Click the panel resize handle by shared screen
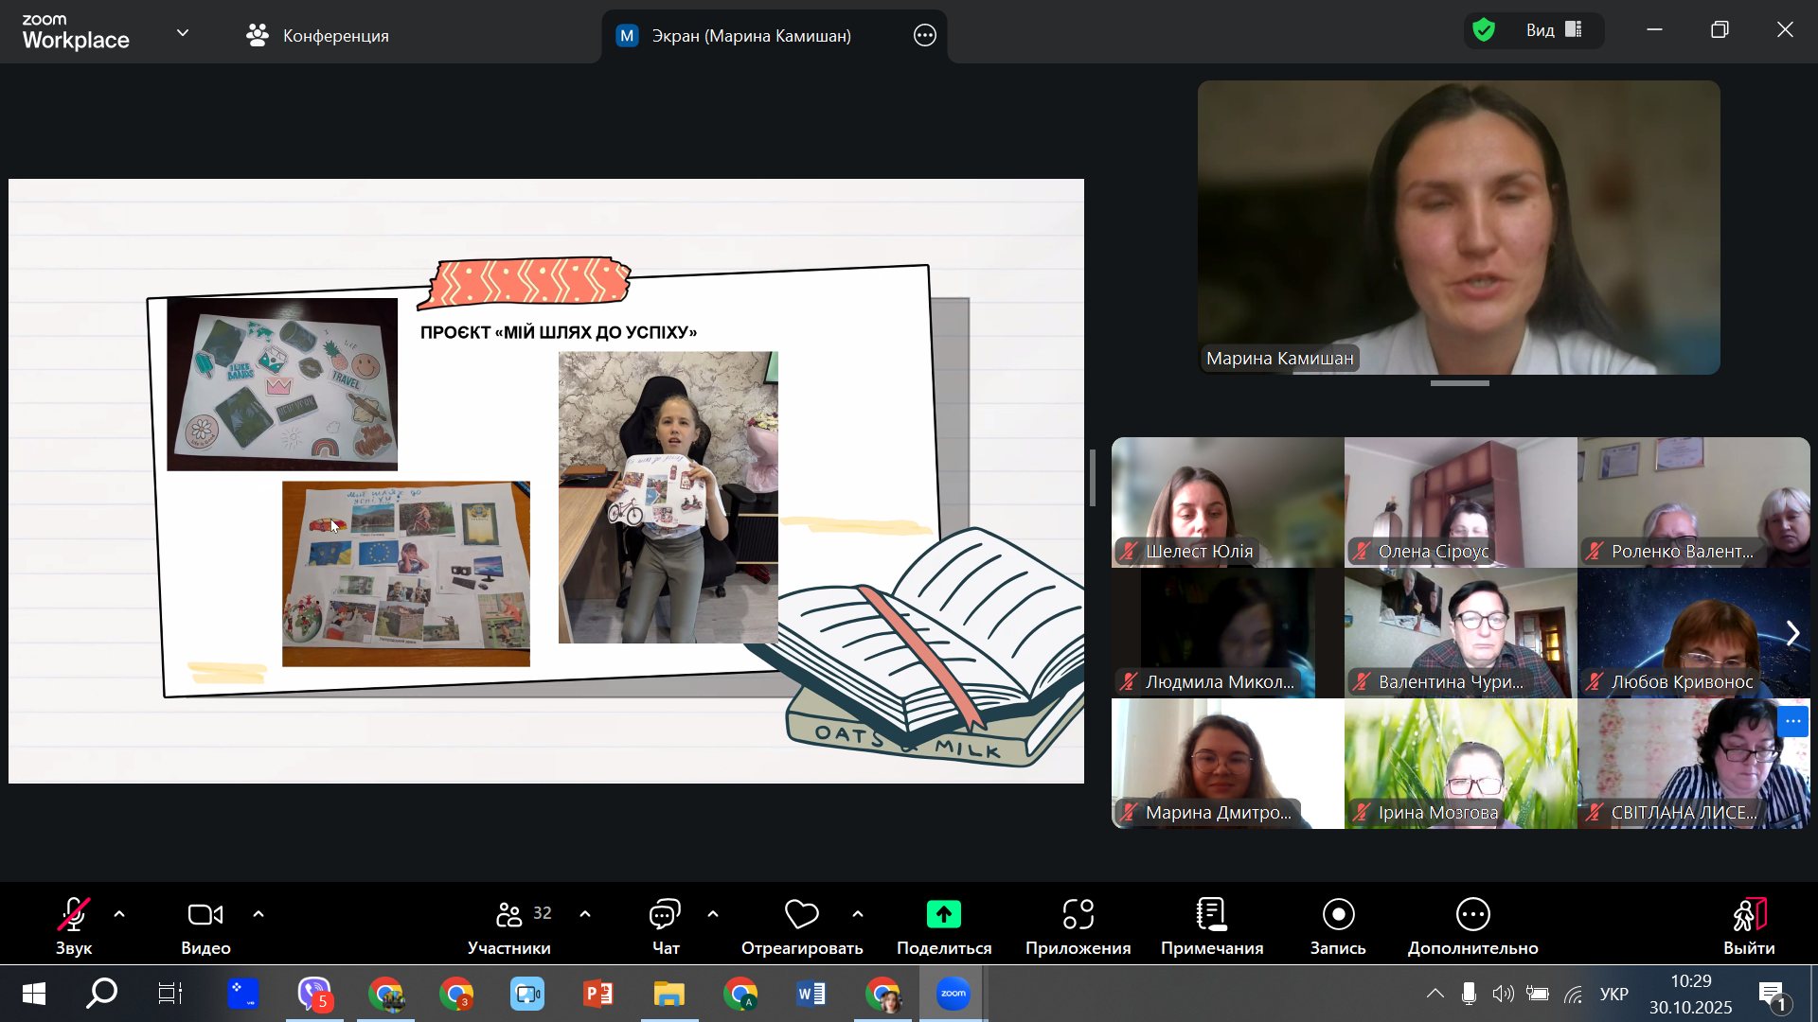 pyautogui.click(x=1093, y=478)
